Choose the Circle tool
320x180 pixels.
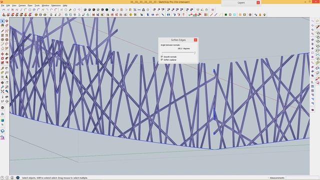(2, 39)
